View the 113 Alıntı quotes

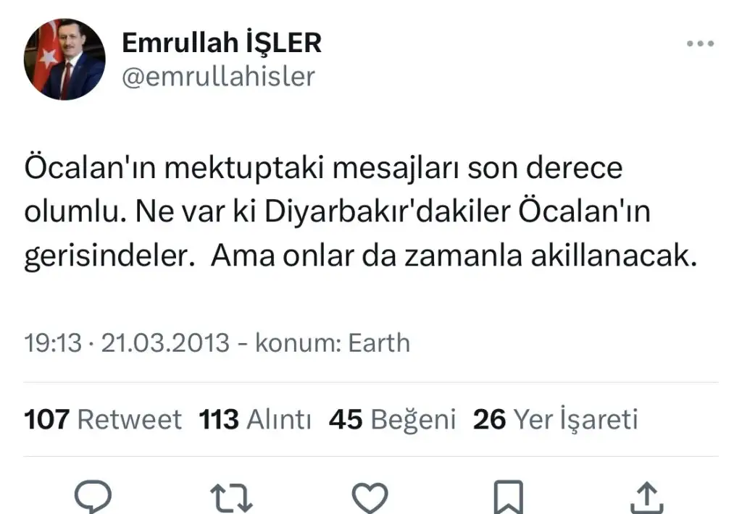(x=256, y=419)
